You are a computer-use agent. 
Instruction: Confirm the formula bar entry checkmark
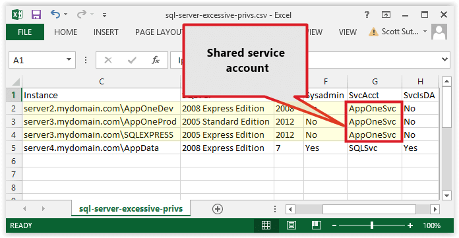tap(132, 60)
